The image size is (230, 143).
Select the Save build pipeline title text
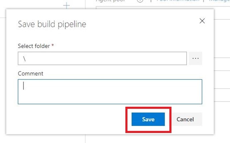tap(52, 24)
